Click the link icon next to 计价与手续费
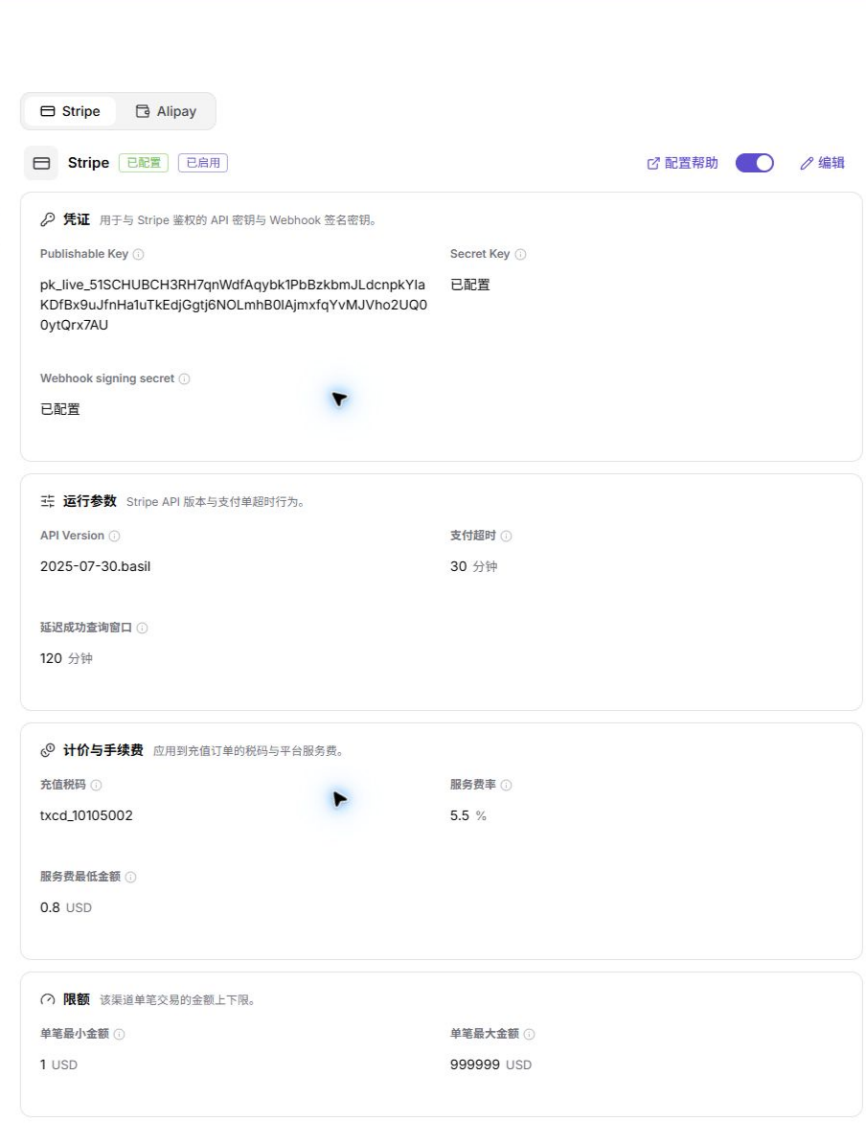The image size is (866, 1144). [48, 751]
